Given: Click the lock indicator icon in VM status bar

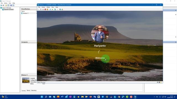Looking at the screenshot, I should coord(161,82).
